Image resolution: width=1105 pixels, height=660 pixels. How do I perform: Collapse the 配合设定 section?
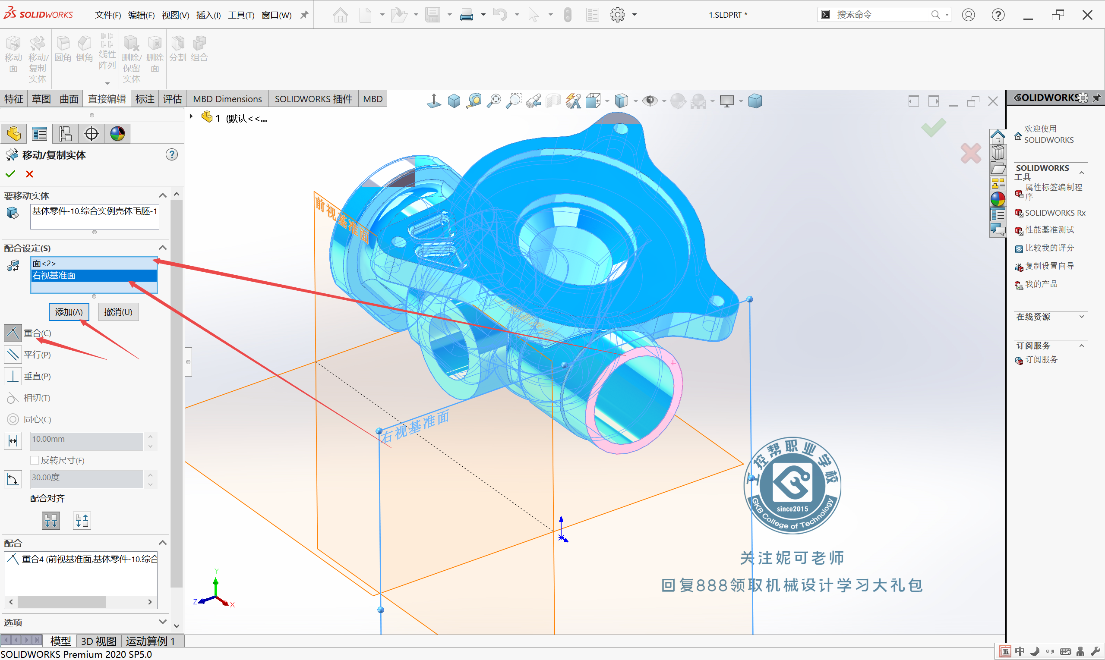[162, 248]
